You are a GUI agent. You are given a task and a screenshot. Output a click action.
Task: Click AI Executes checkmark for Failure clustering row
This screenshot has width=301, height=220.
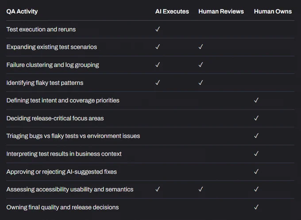[158, 65]
